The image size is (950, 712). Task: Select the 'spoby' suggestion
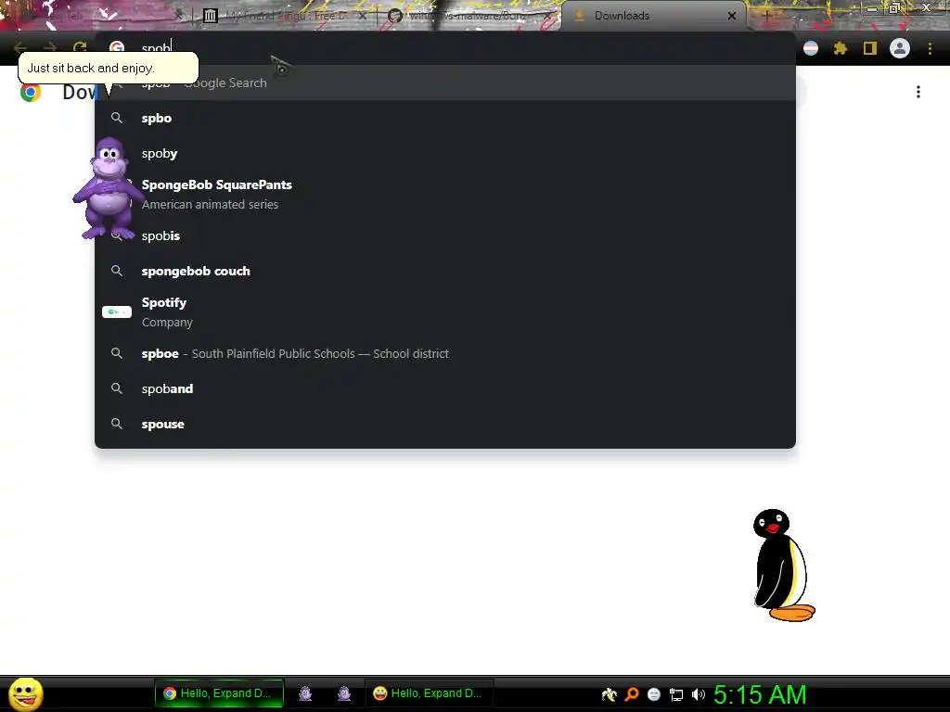click(x=445, y=153)
